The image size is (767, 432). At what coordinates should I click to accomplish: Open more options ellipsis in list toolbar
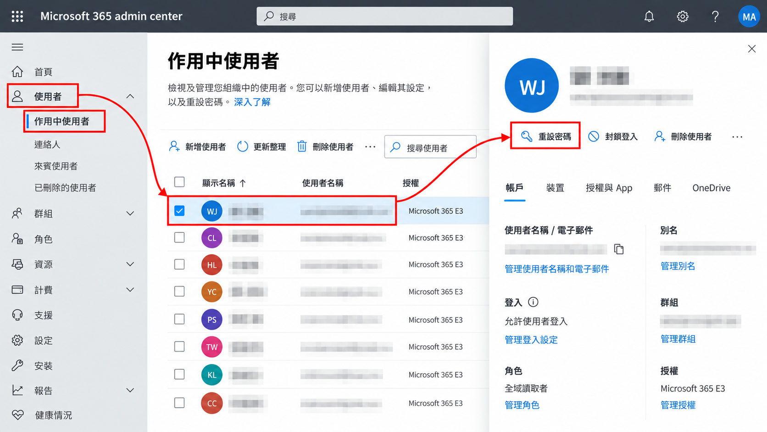pyautogui.click(x=370, y=147)
